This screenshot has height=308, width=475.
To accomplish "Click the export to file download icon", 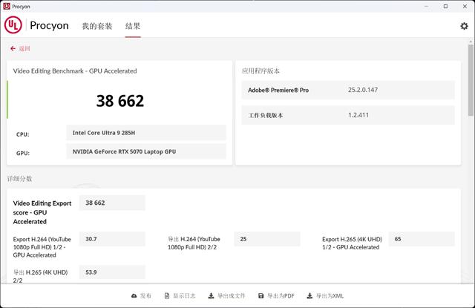I will (211, 295).
